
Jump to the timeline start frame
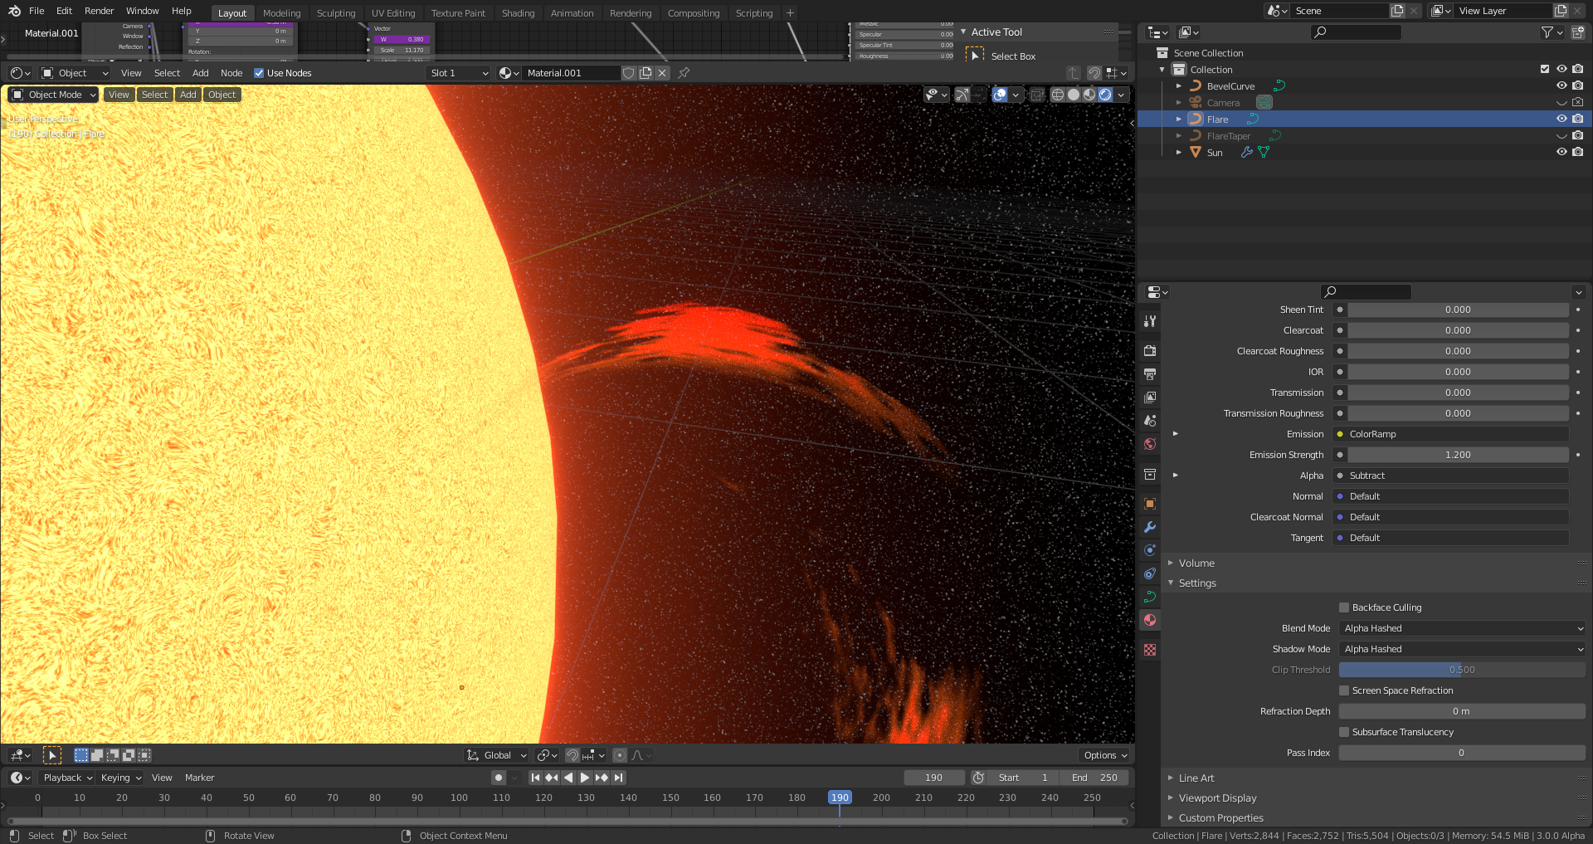[x=535, y=778]
